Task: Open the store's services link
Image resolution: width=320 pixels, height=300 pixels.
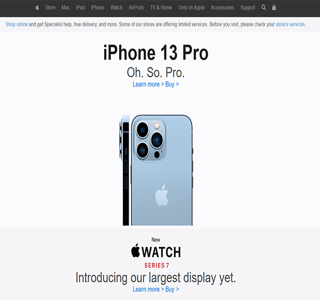Action: 290,24
